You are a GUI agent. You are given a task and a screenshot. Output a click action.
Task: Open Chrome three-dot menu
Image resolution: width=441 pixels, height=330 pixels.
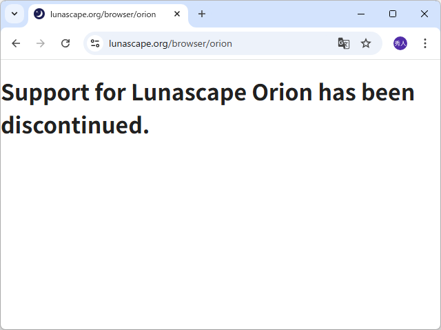pyautogui.click(x=425, y=43)
